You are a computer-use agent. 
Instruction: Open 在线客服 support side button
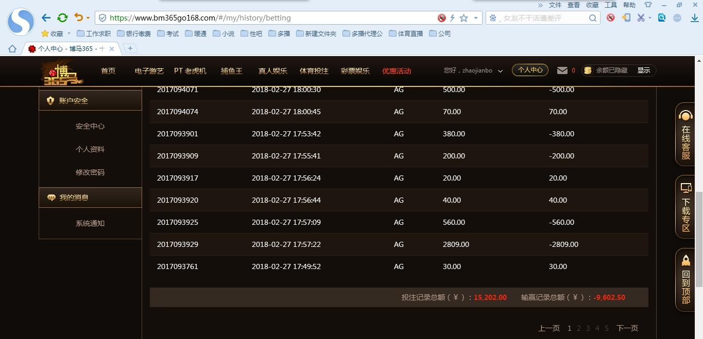click(x=685, y=135)
